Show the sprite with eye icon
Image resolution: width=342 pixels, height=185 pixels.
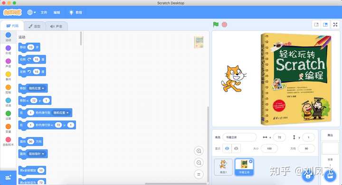tap(227, 148)
